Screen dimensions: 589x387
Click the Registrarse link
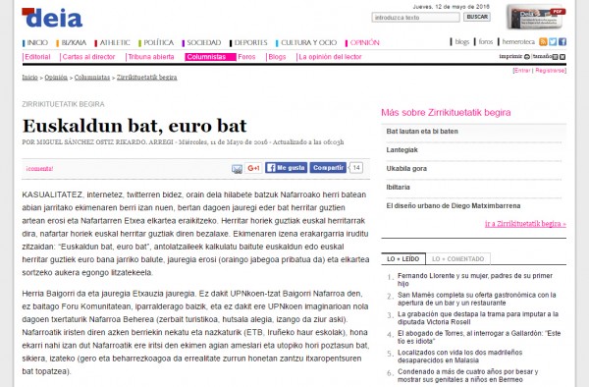[x=550, y=71]
